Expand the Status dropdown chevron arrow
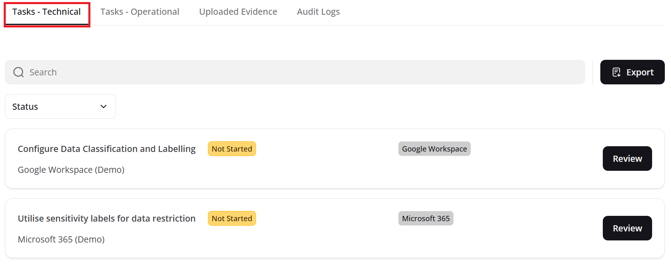 104,106
